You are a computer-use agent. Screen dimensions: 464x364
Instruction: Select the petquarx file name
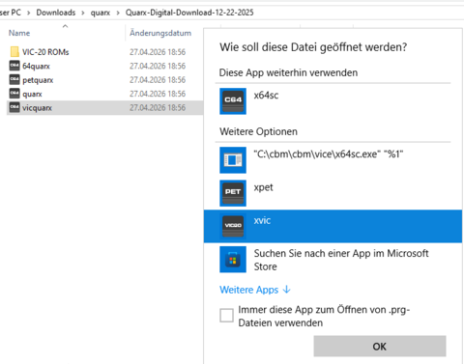point(38,80)
